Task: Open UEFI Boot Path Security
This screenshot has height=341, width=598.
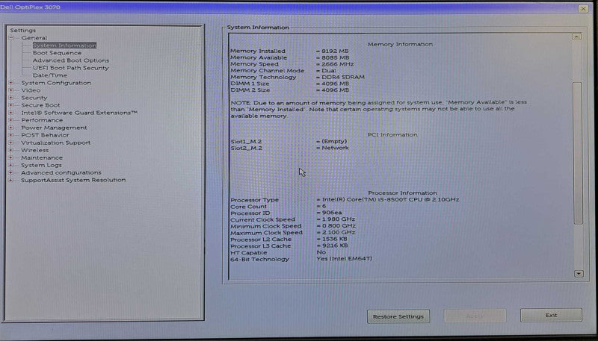Action: (x=70, y=68)
